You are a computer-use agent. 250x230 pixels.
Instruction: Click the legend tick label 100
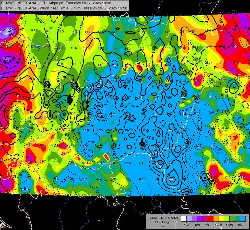(x=186, y=225)
